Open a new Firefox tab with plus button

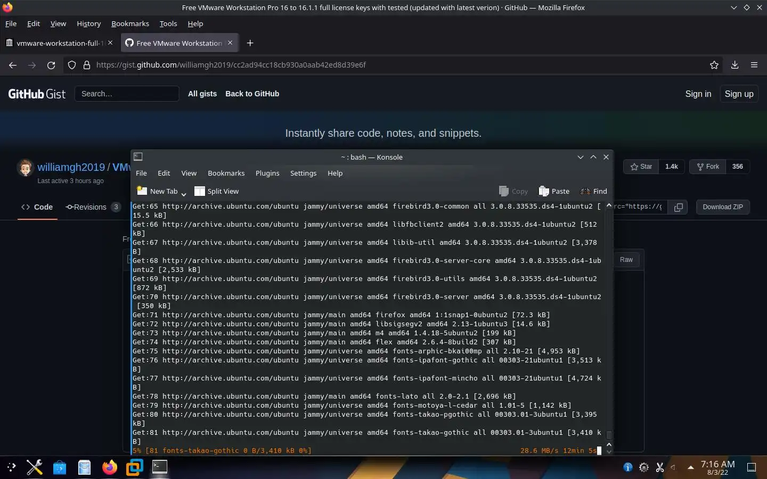click(250, 43)
